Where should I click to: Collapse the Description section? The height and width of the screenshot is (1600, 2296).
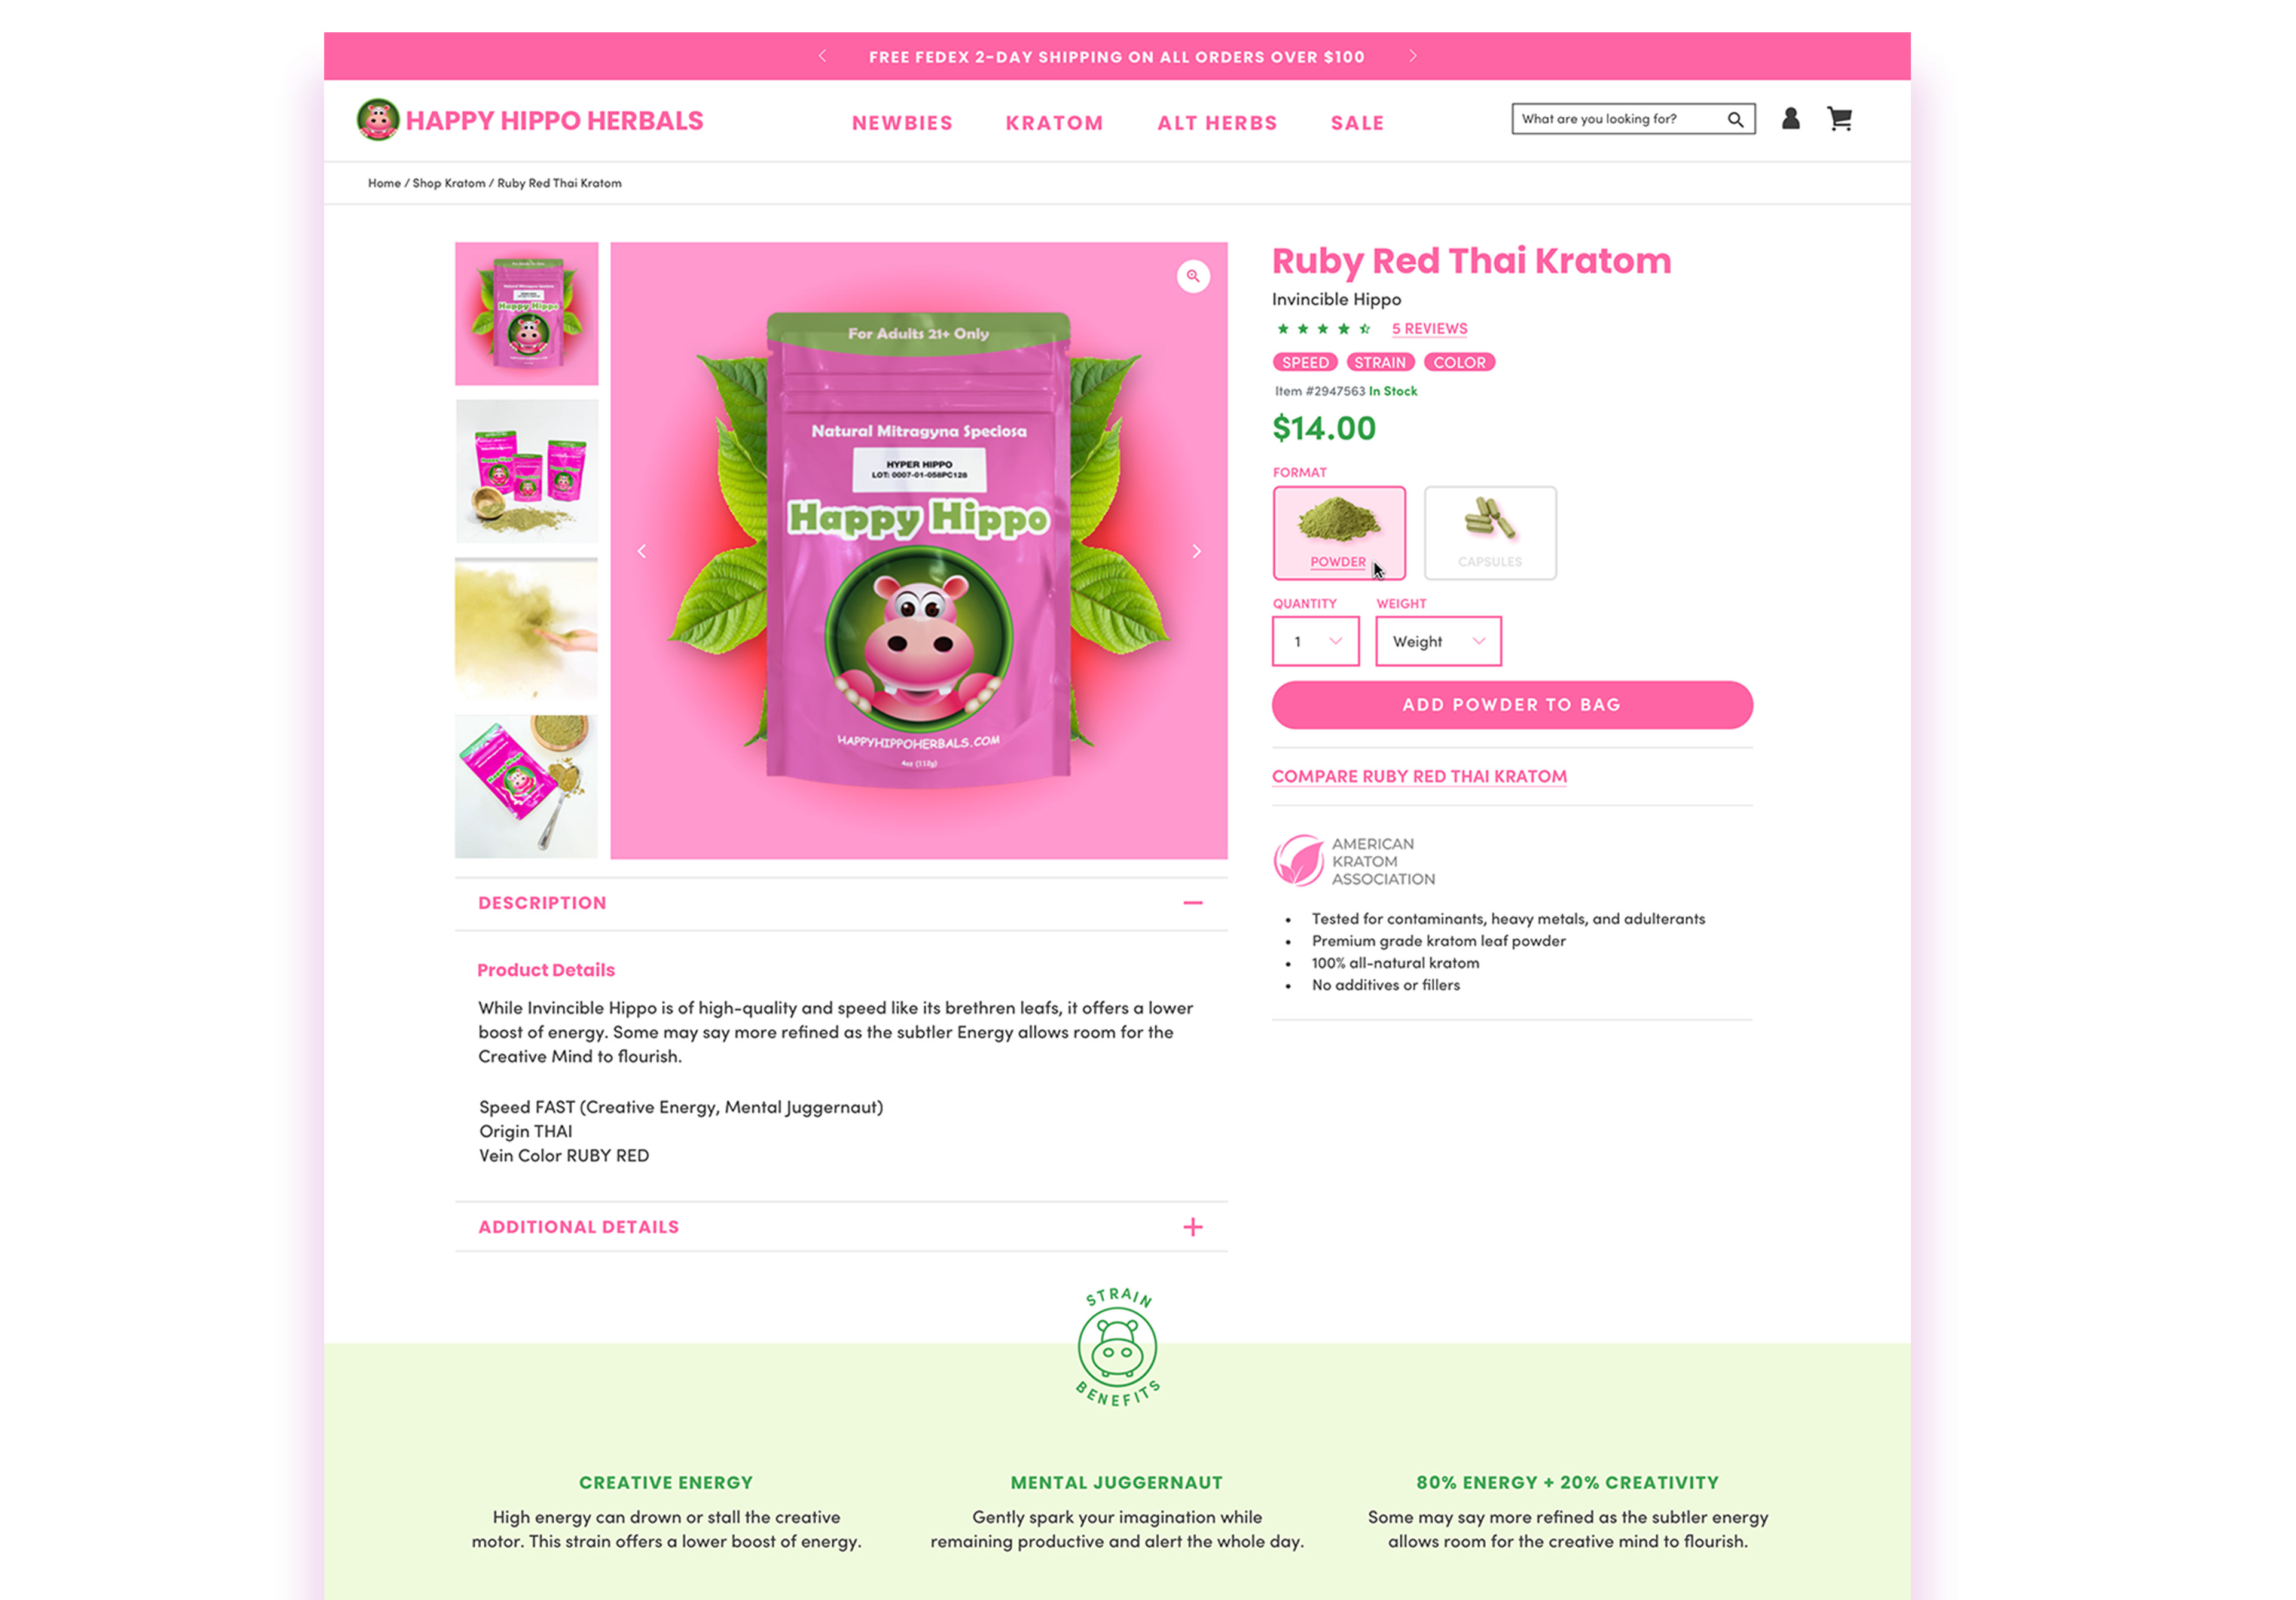pos(1192,903)
